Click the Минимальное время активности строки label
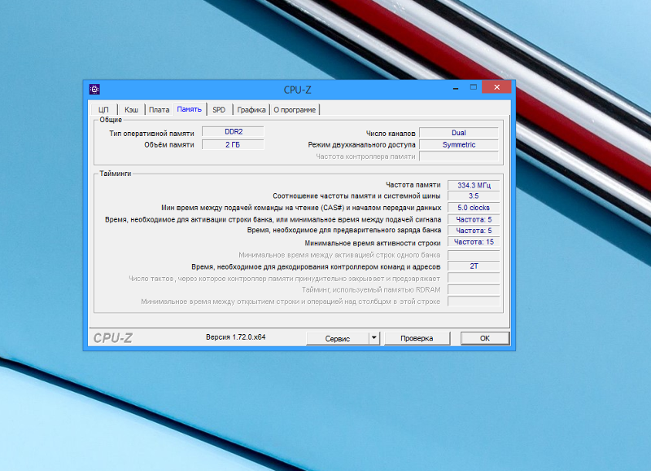The height and width of the screenshot is (471, 651). click(373, 243)
